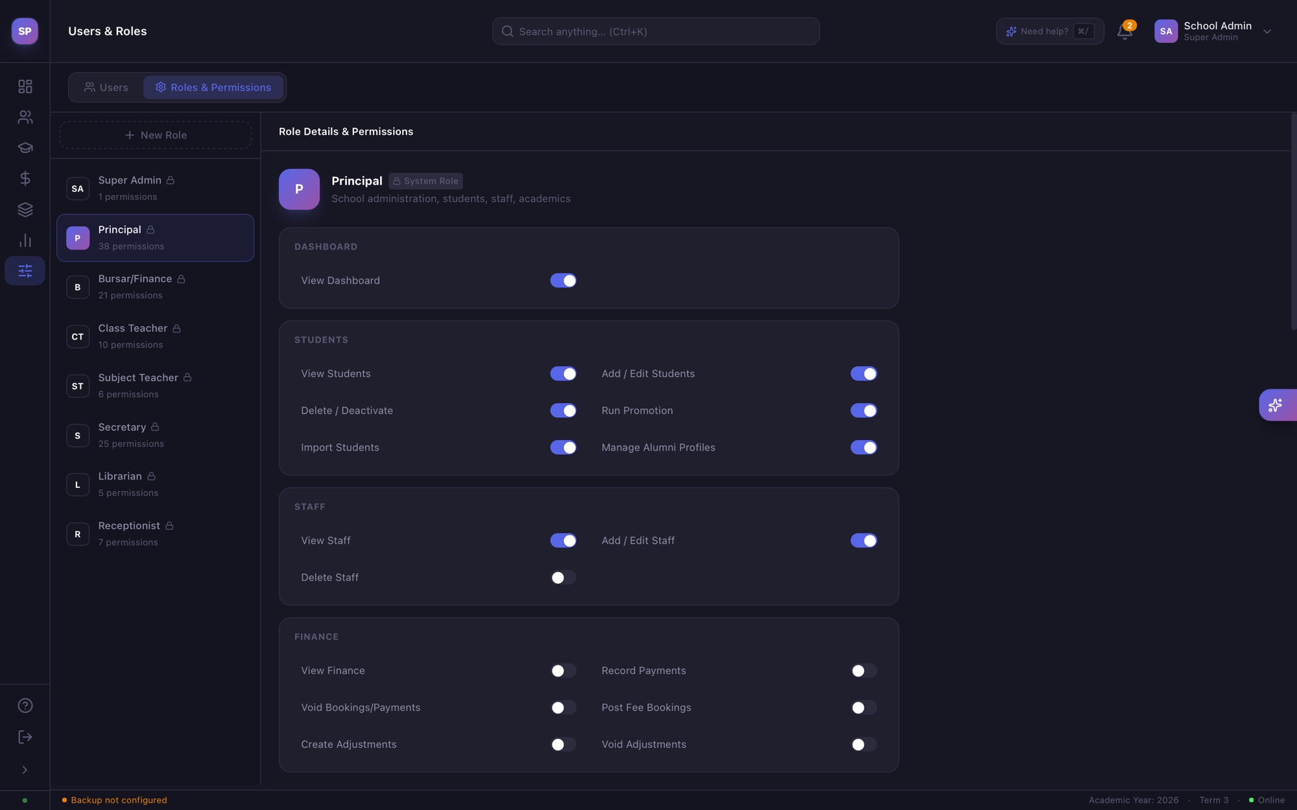The image size is (1297, 810).
Task: Disable the View Dashboard toggle
Action: pos(563,281)
